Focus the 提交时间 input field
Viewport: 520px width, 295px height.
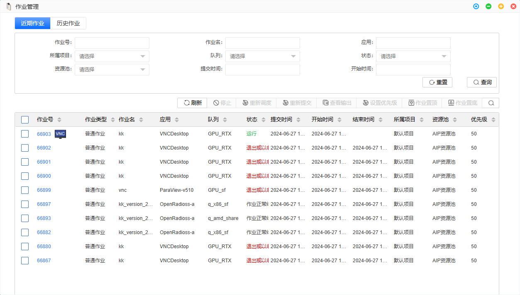(263, 70)
